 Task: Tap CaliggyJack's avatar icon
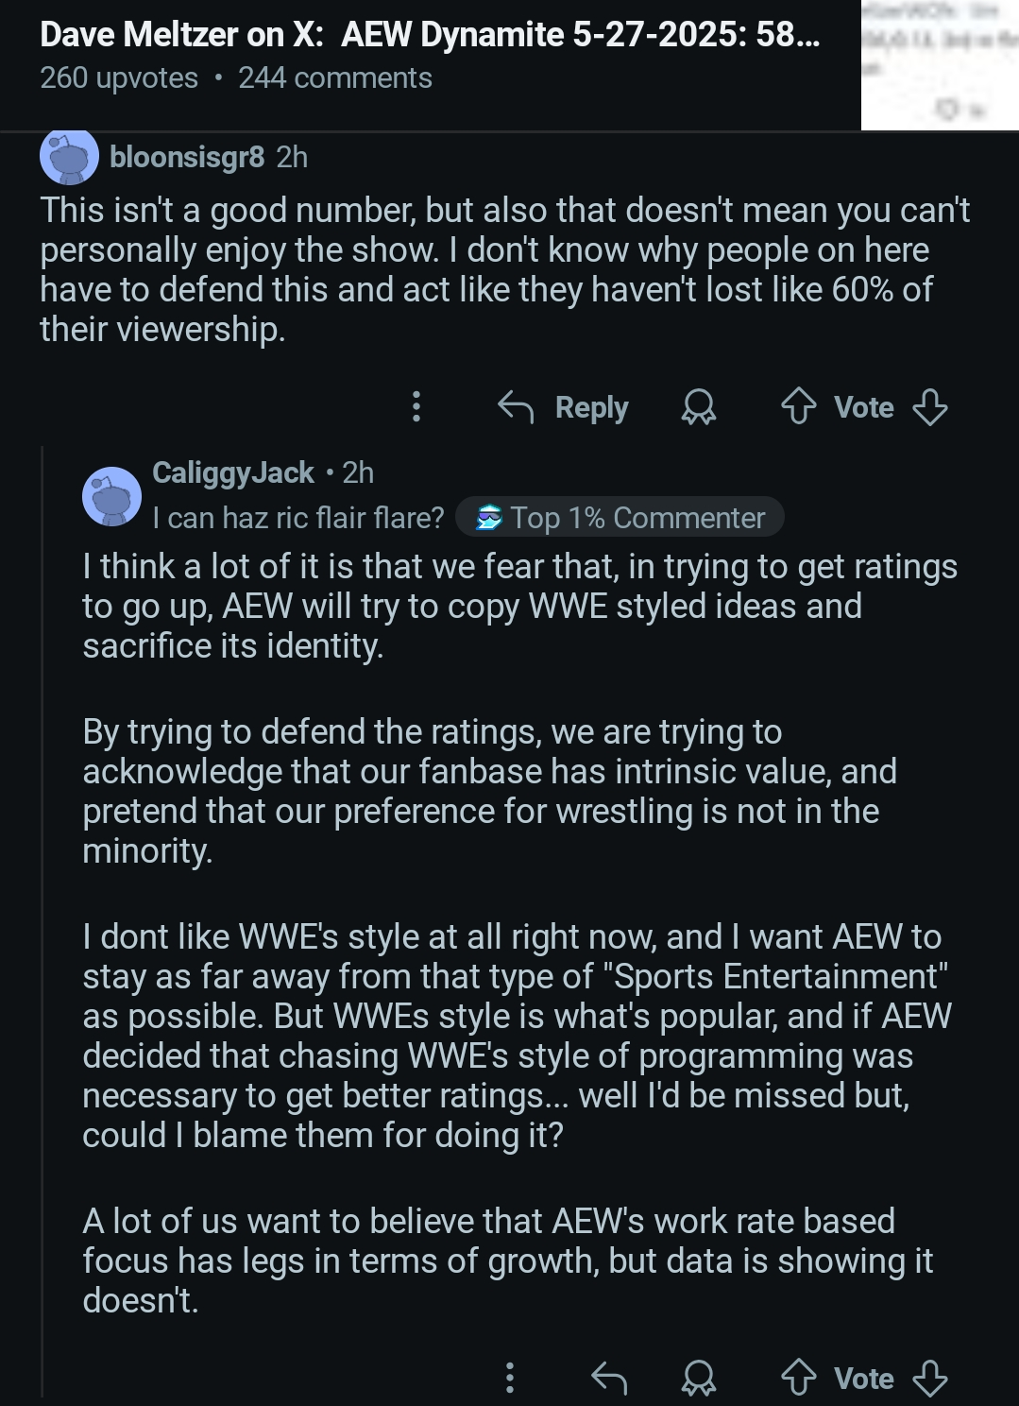tap(111, 496)
